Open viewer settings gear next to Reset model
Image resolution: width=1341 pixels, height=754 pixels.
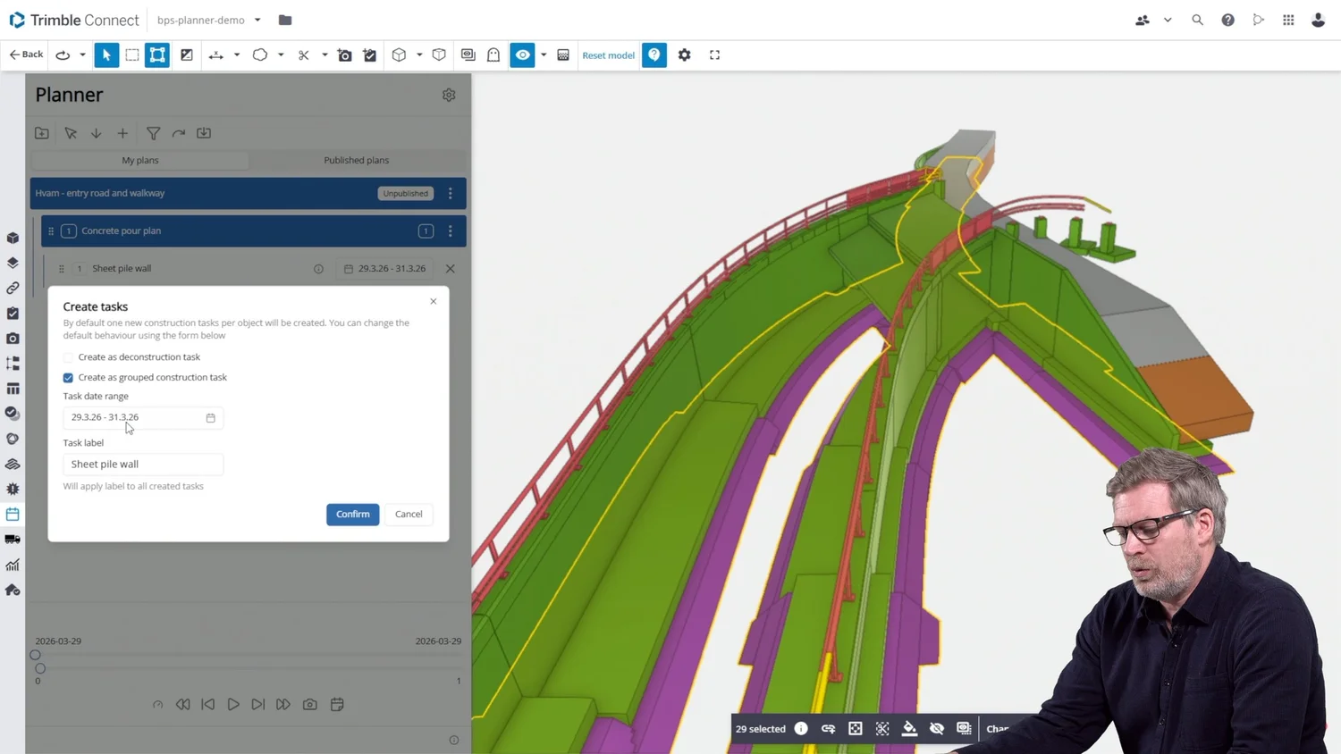[685, 55]
